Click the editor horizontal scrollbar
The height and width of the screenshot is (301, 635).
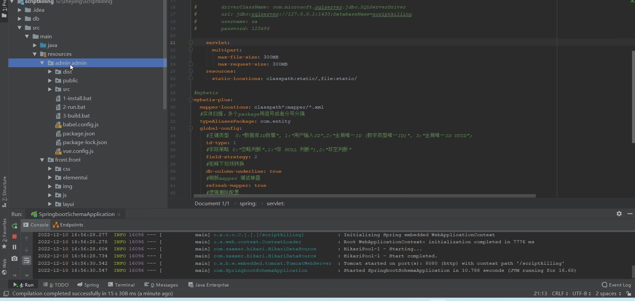pyautogui.click(x=364, y=196)
